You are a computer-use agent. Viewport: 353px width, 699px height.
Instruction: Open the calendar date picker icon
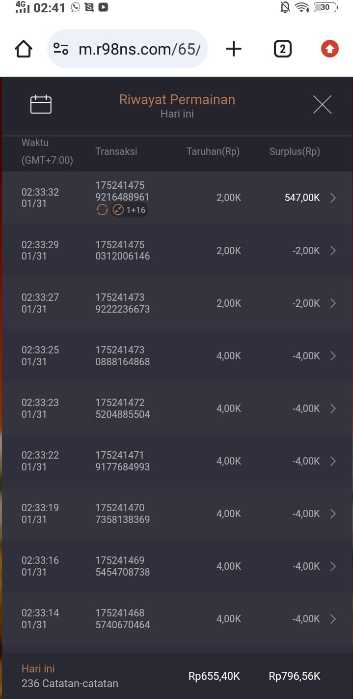tap(41, 105)
